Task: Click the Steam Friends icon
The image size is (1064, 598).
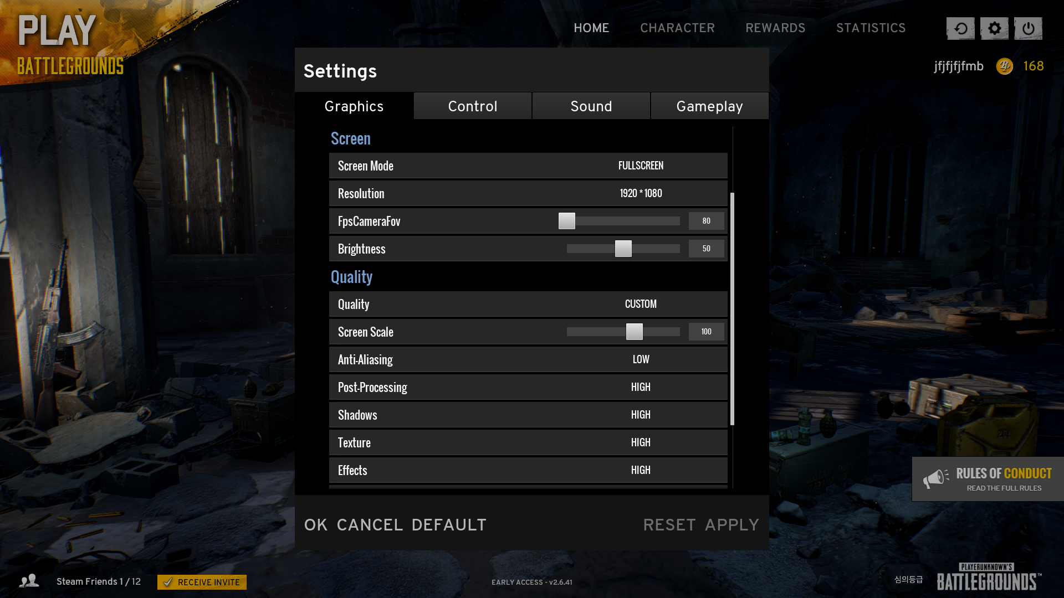Action: click(x=29, y=581)
